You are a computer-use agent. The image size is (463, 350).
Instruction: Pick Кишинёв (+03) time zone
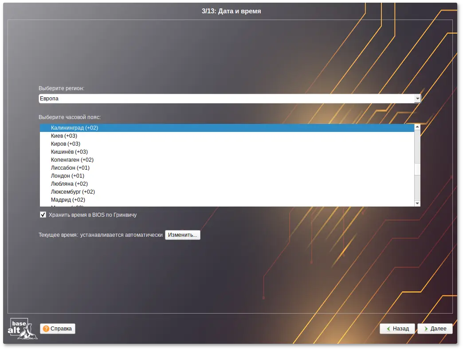pos(69,152)
